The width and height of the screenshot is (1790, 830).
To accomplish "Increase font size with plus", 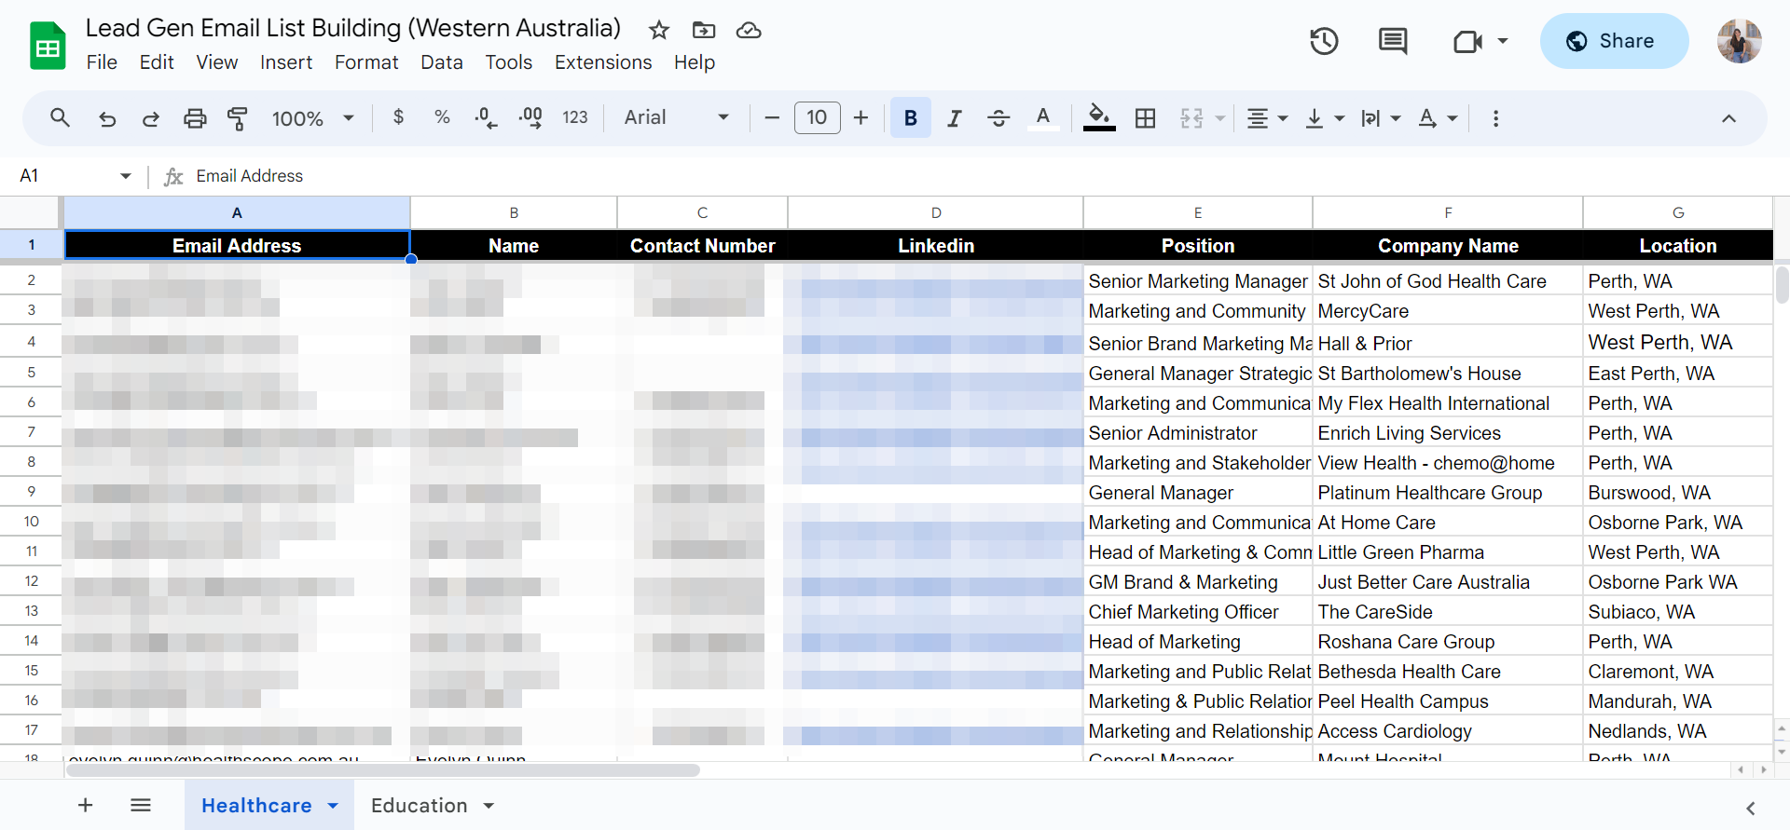I will [861, 117].
